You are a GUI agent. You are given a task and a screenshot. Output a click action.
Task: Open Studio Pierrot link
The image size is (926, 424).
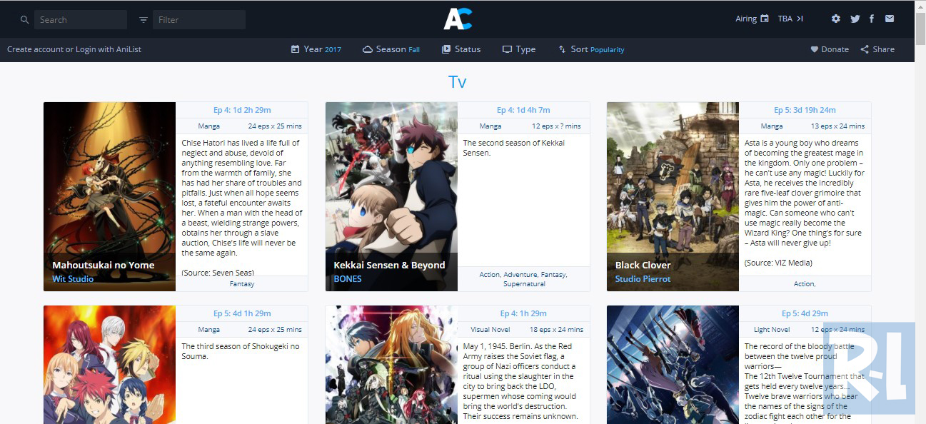[x=643, y=279]
